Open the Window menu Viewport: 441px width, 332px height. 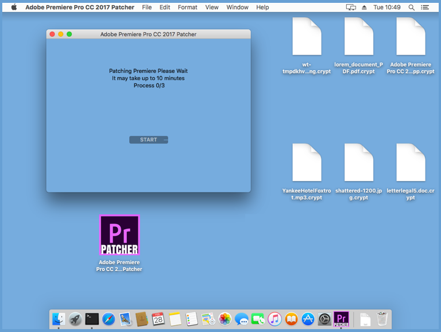click(x=237, y=7)
